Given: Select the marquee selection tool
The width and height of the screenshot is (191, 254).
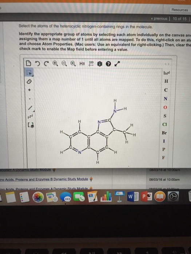Looking at the screenshot, I should pyautogui.click(x=29, y=73).
